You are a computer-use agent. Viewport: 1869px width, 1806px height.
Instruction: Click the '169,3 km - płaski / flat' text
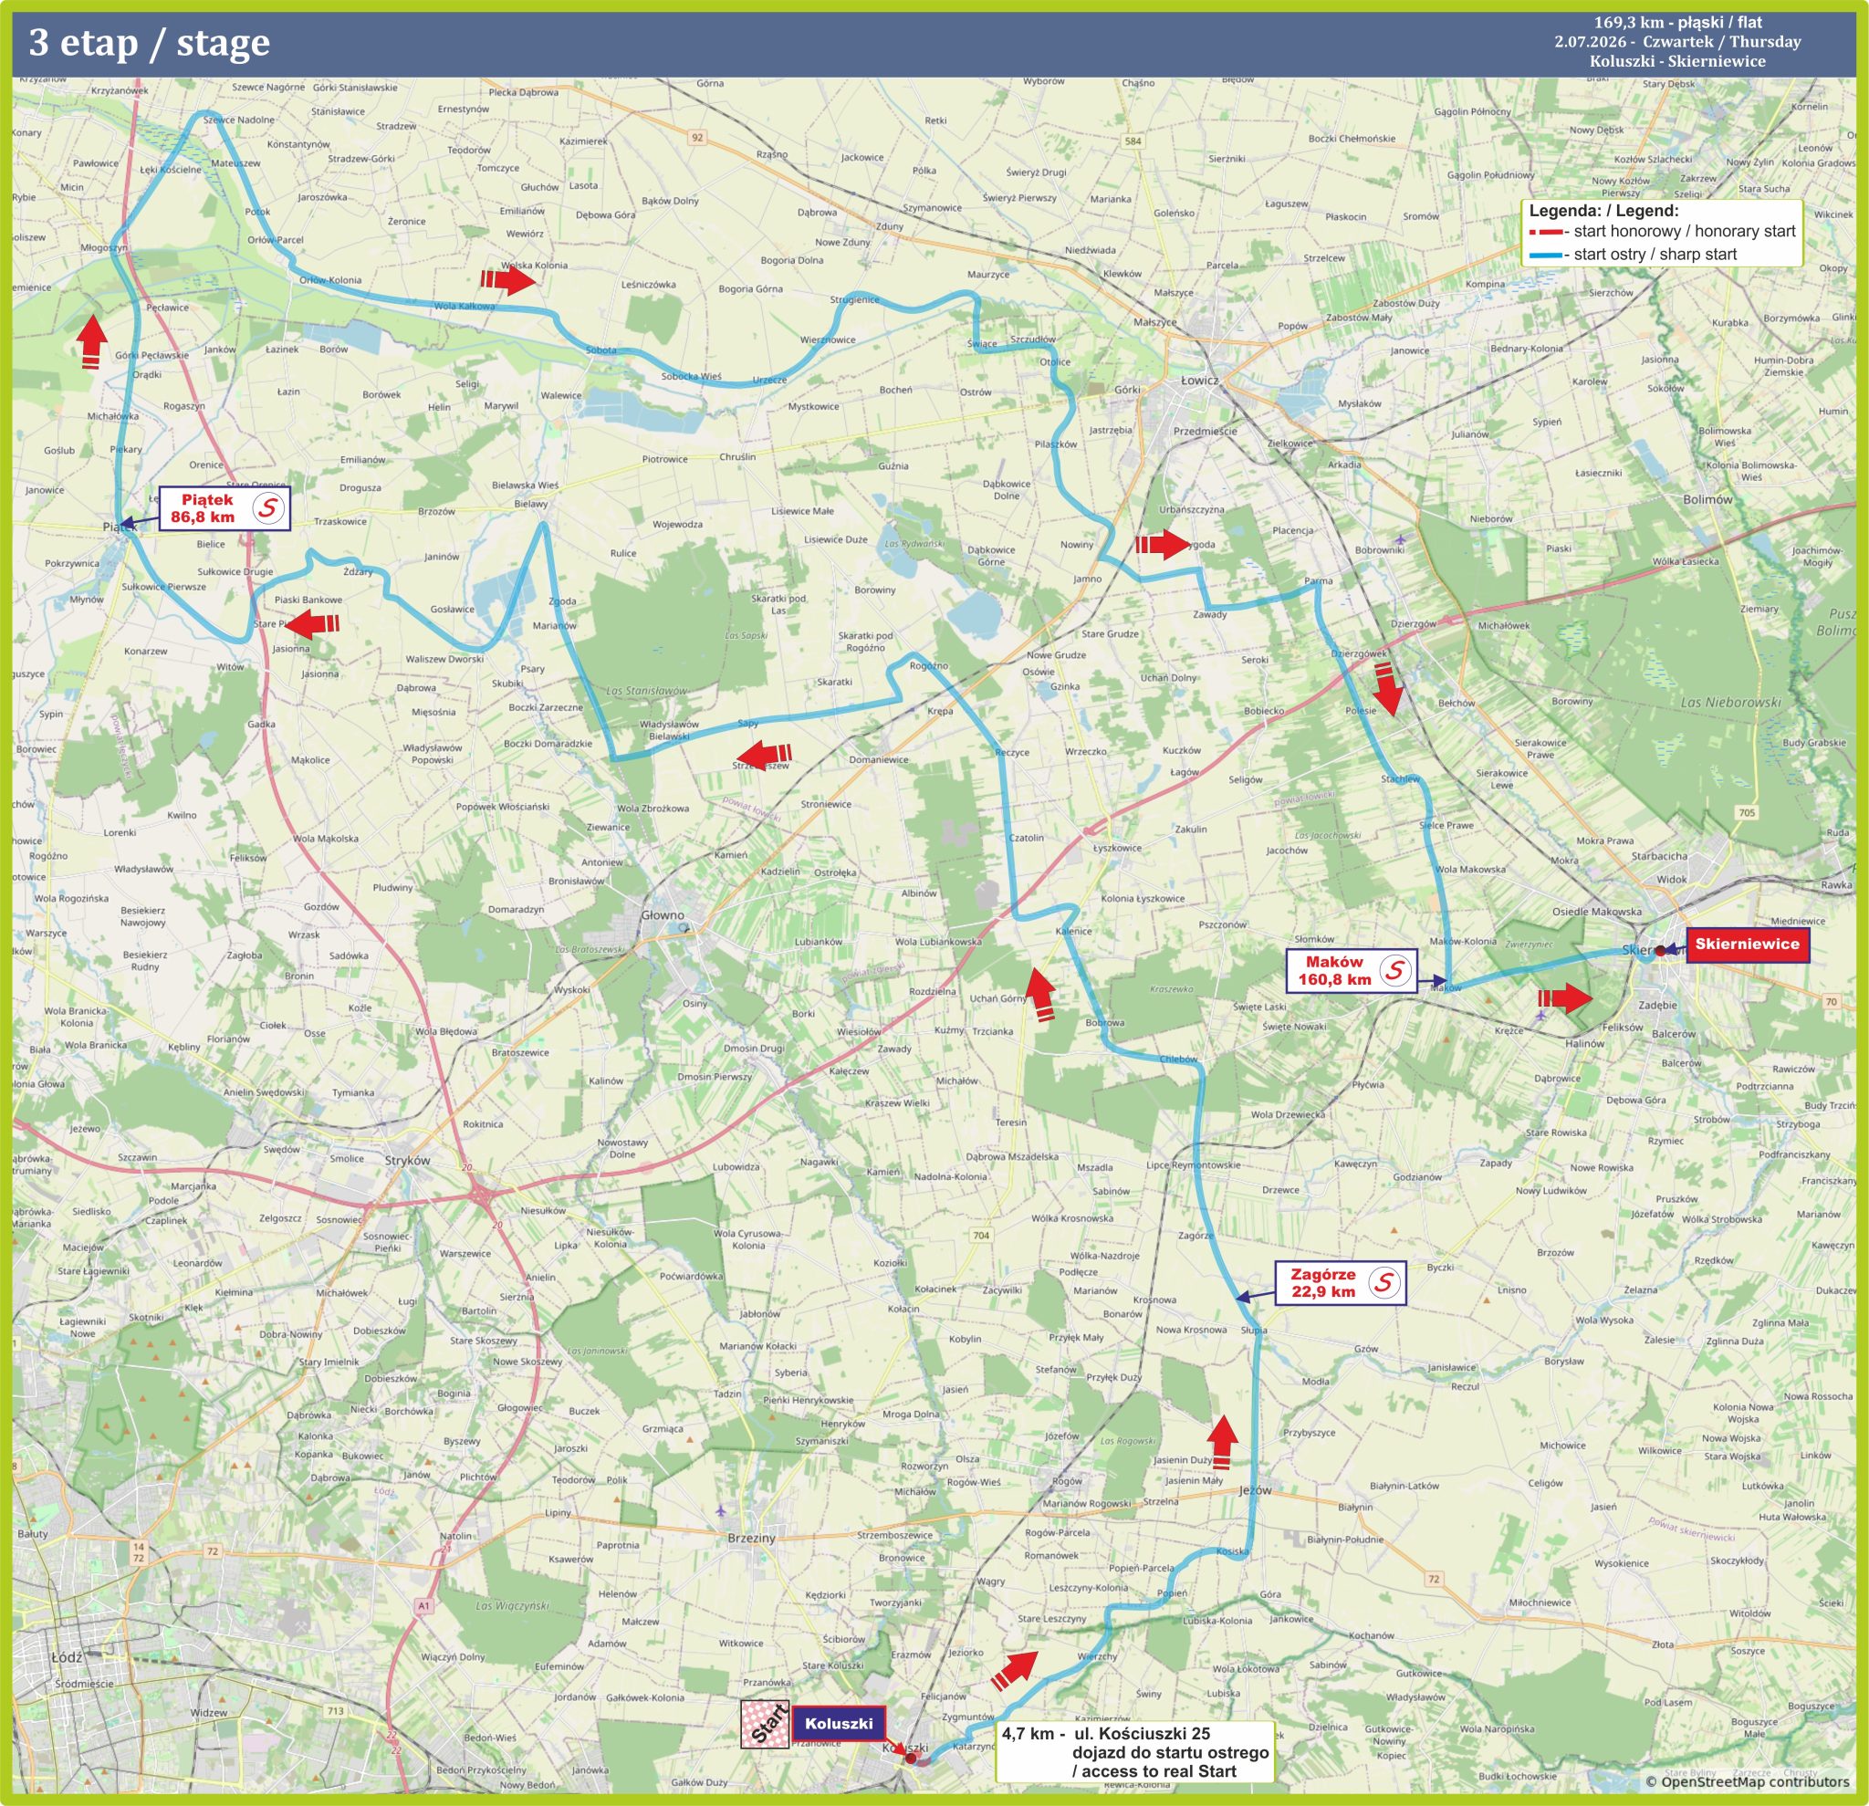1678,22
